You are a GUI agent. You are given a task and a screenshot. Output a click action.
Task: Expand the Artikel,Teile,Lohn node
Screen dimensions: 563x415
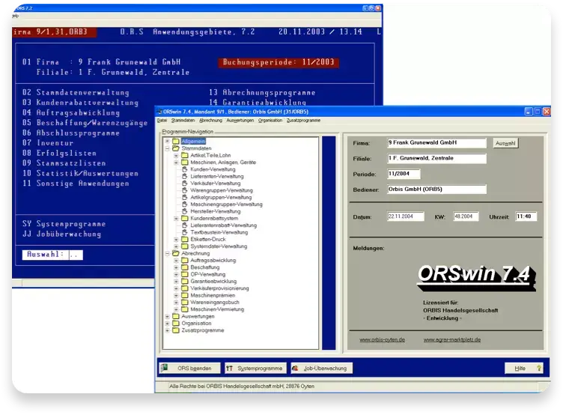[176, 155]
